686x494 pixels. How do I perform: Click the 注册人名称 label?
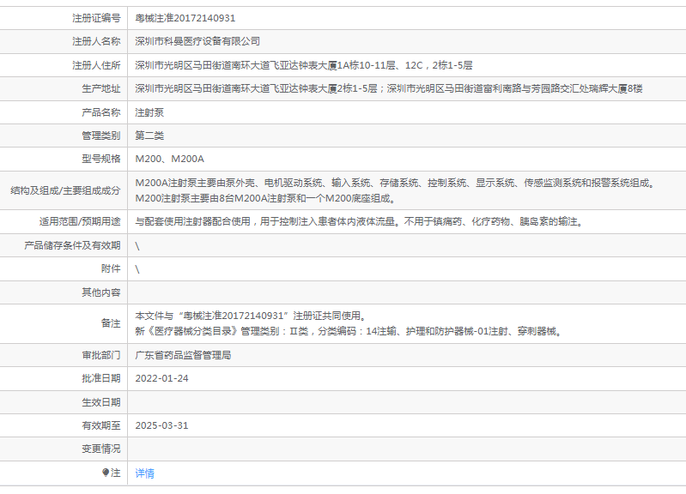(x=96, y=41)
